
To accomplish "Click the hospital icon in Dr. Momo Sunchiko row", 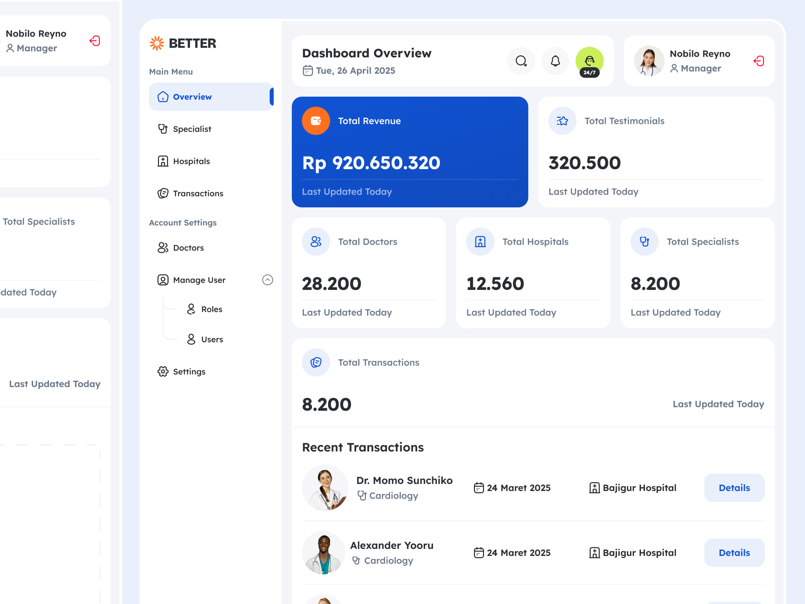I will click(594, 488).
